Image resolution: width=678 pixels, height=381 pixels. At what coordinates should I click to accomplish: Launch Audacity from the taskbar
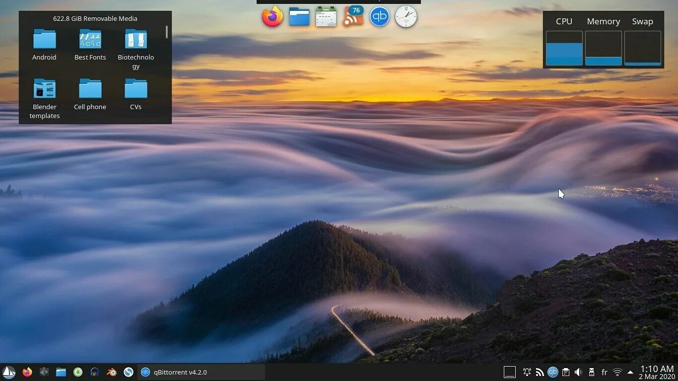pos(95,372)
